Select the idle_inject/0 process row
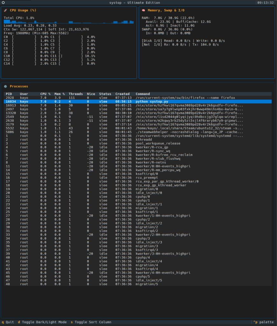The image size is (277, 326). click(138, 193)
